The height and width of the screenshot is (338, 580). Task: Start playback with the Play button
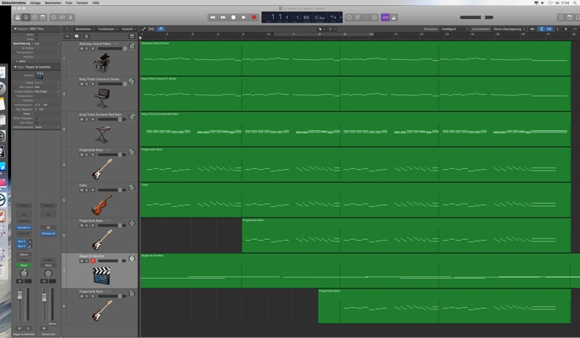(244, 18)
